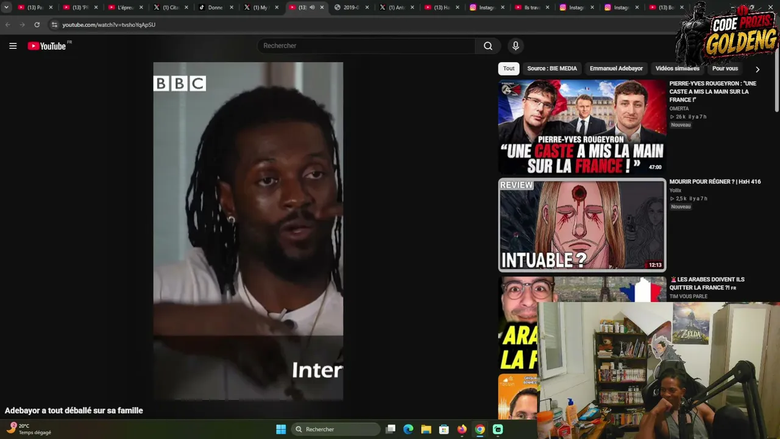This screenshot has width=780, height=439.
Task: Mute the active tab's audio icon
Action: (x=312, y=7)
